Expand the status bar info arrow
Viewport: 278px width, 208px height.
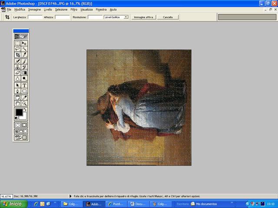[70, 196]
